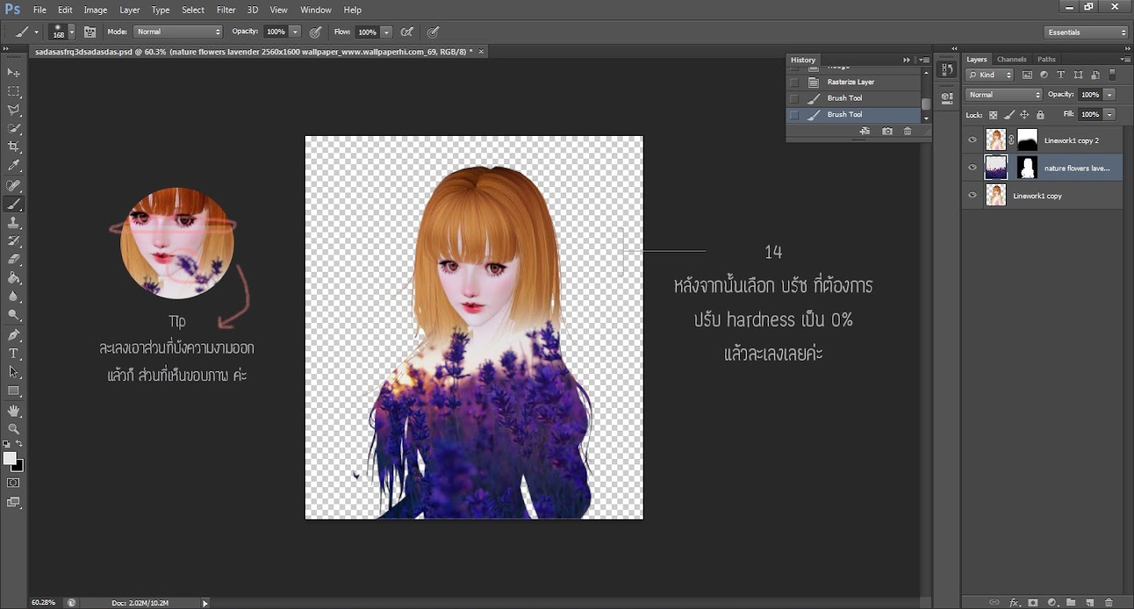Toggle airbrush-style build-up in options bar
1134x609 pixels.
click(407, 32)
